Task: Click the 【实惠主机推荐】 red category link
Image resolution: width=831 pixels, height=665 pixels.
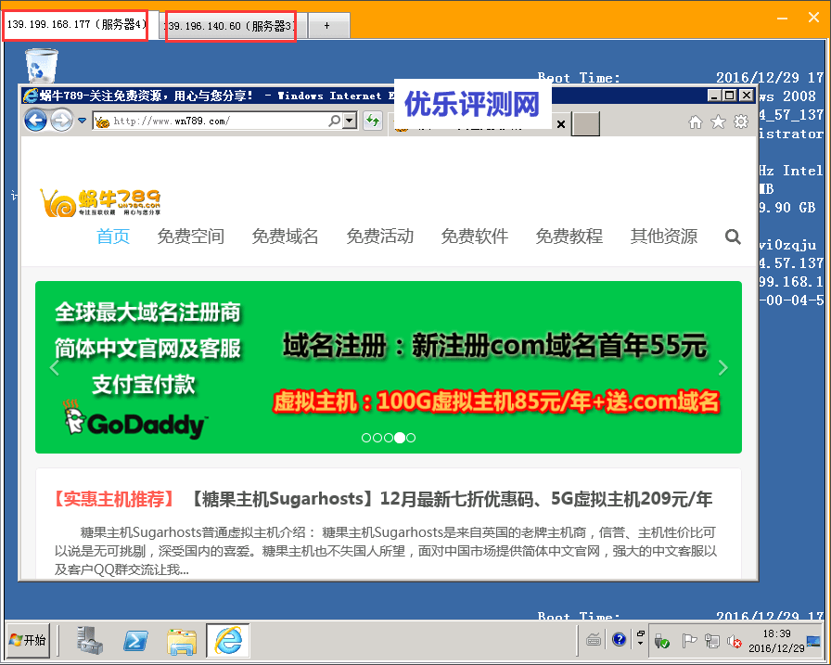Action: (114, 499)
